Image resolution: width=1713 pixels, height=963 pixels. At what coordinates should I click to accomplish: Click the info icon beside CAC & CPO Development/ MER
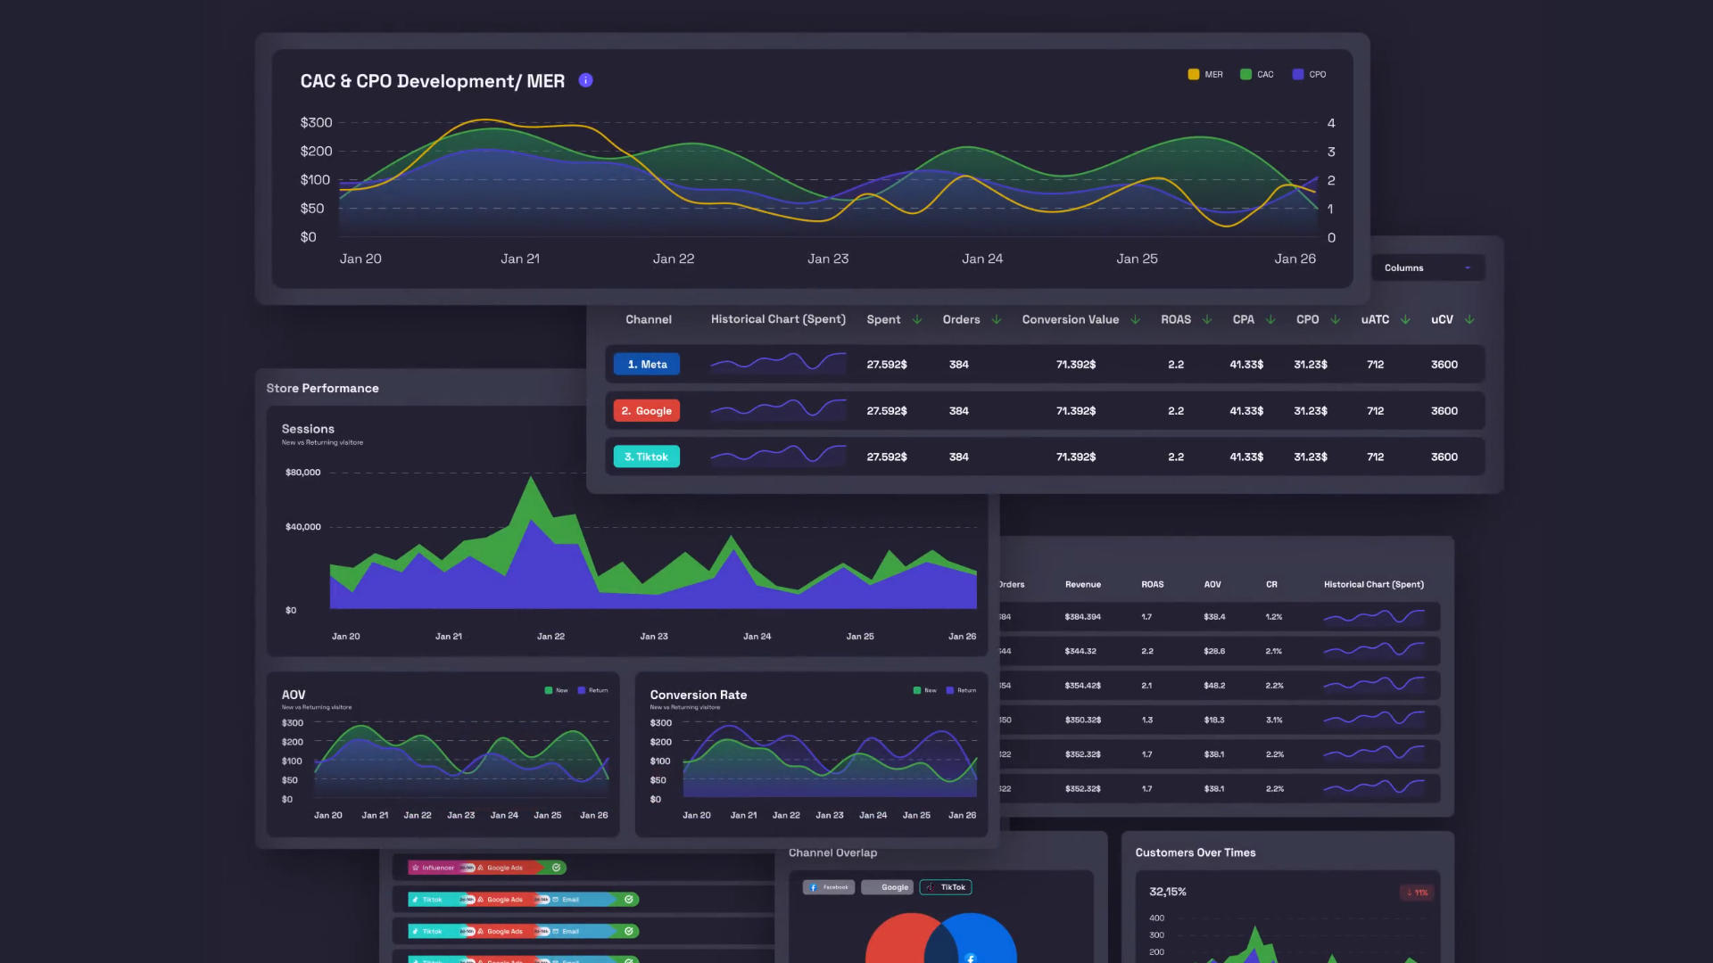pos(585,80)
